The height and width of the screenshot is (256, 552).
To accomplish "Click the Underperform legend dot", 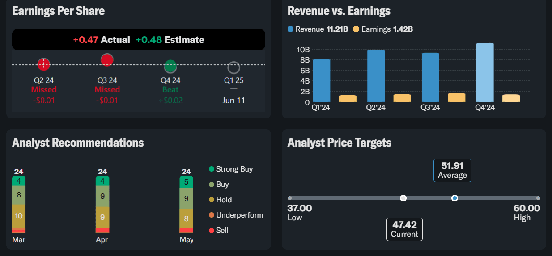I will coord(212,215).
